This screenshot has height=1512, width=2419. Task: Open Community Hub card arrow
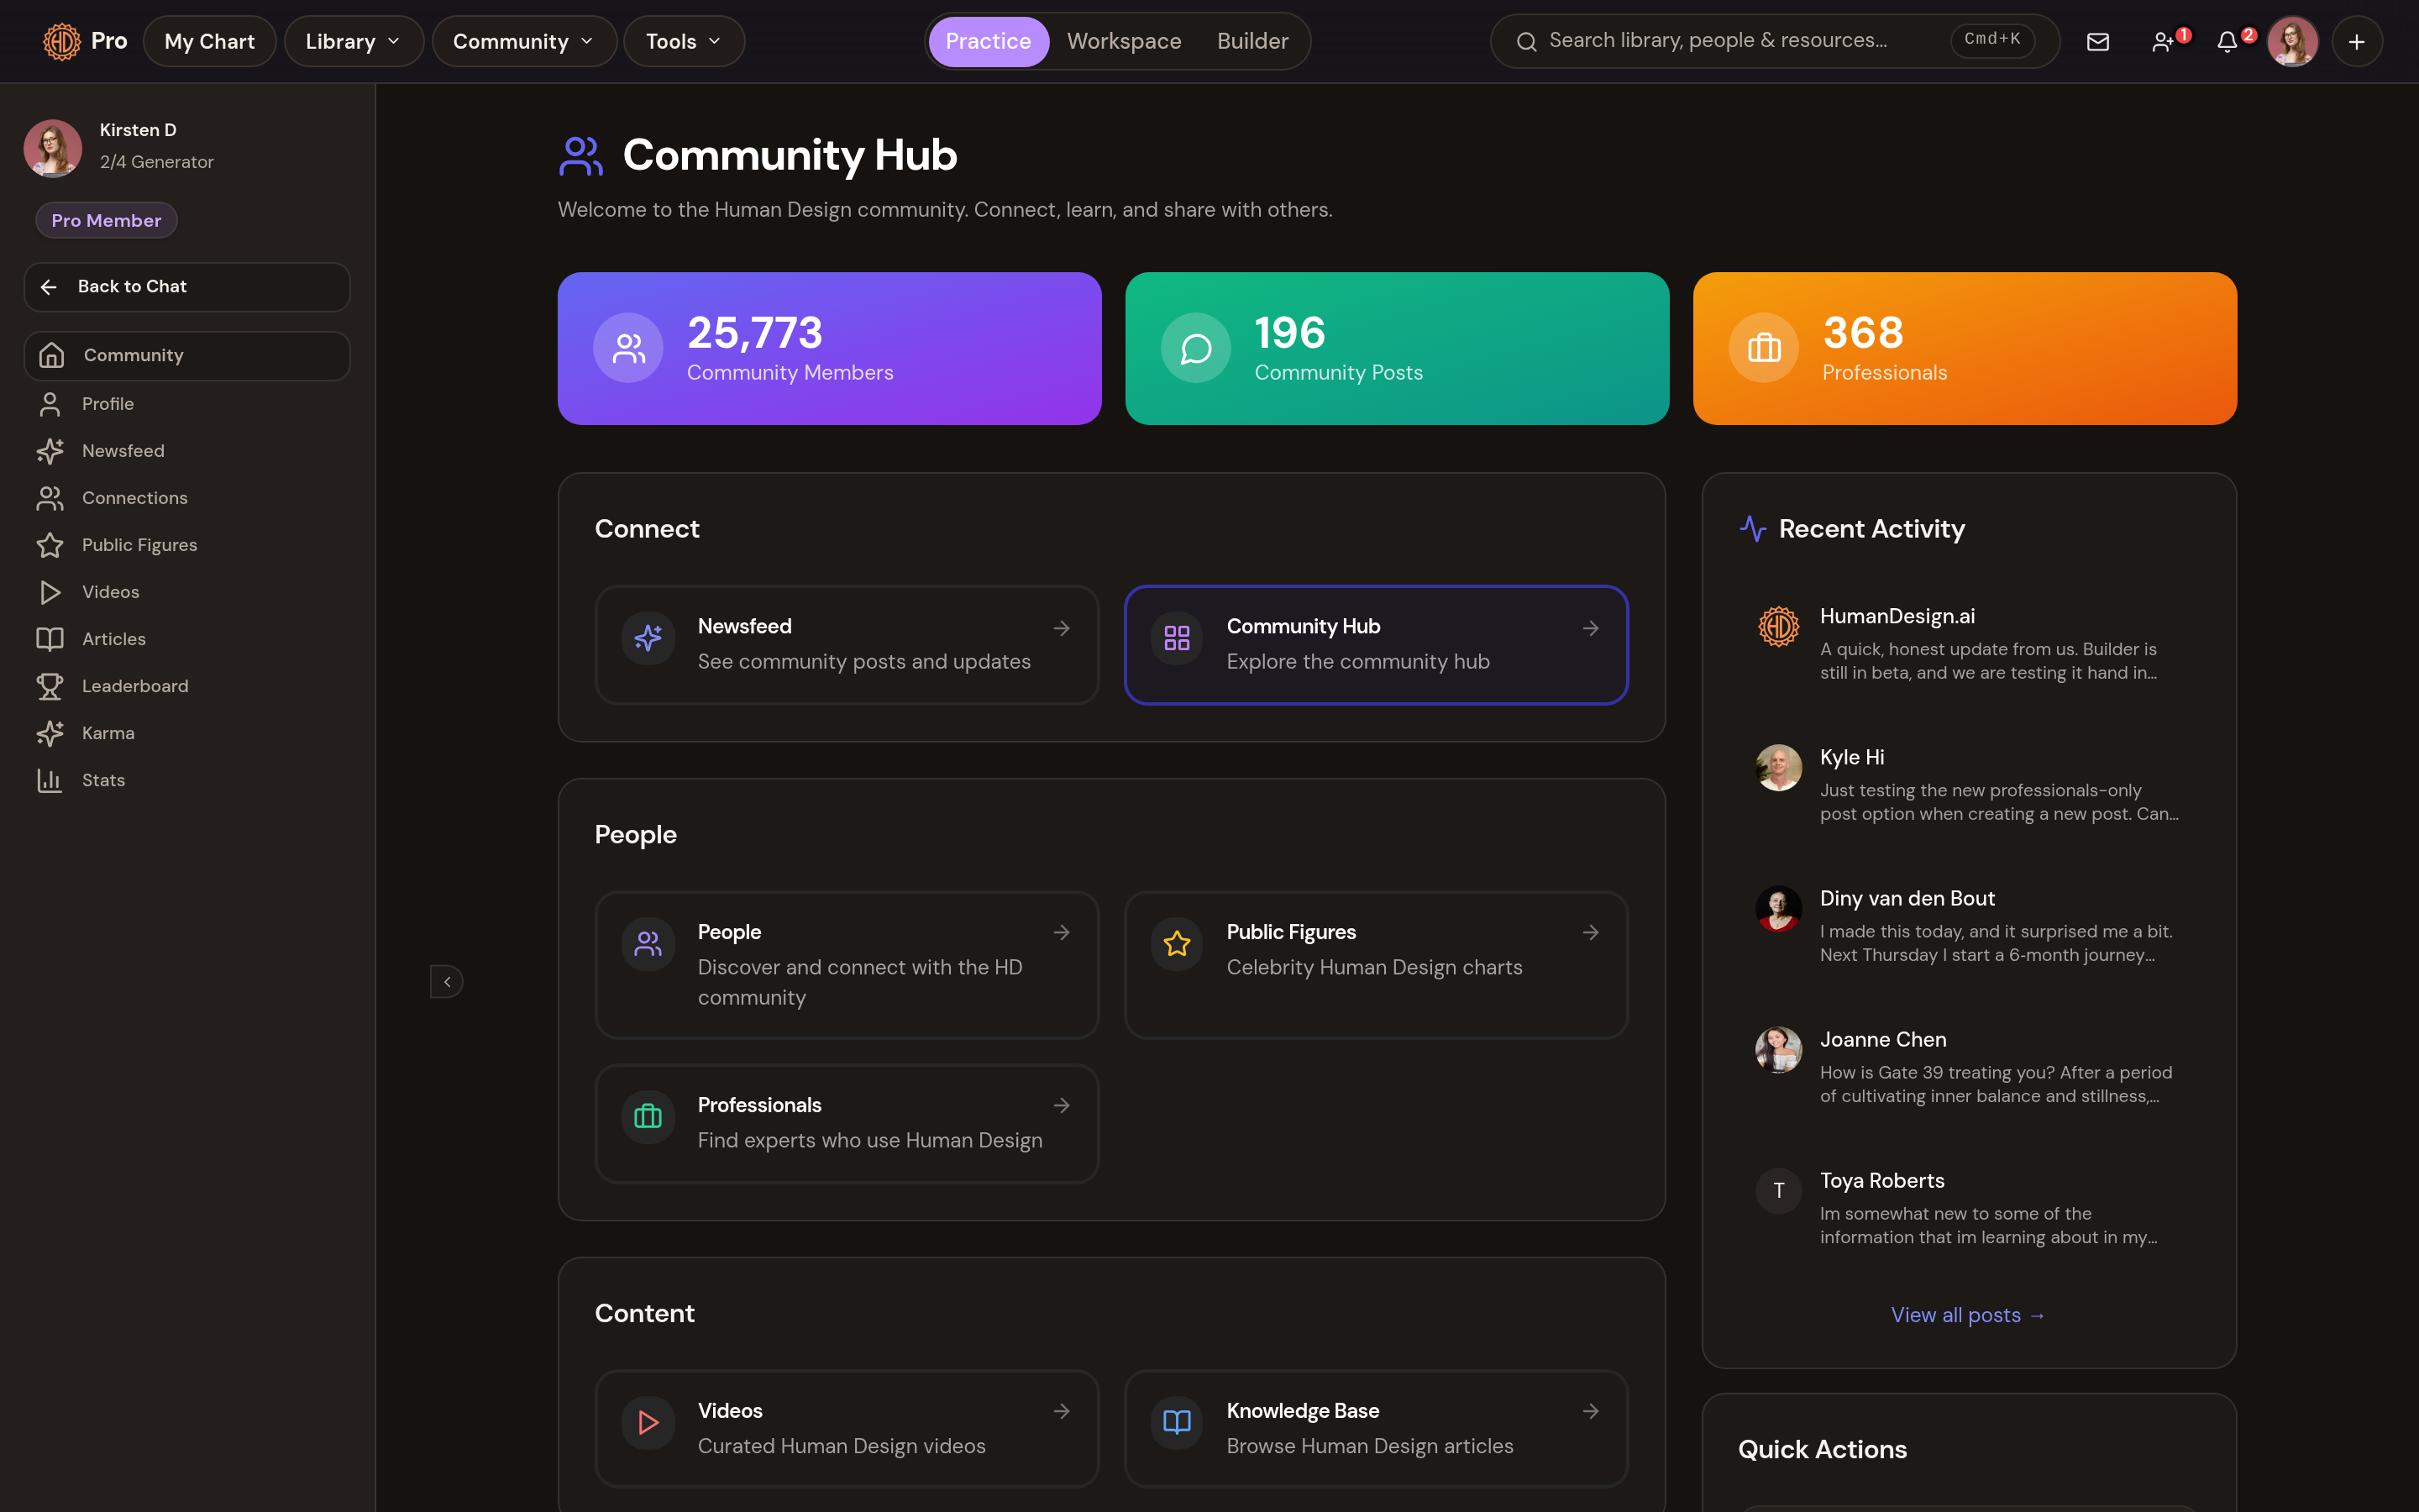tap(1590, 628)
